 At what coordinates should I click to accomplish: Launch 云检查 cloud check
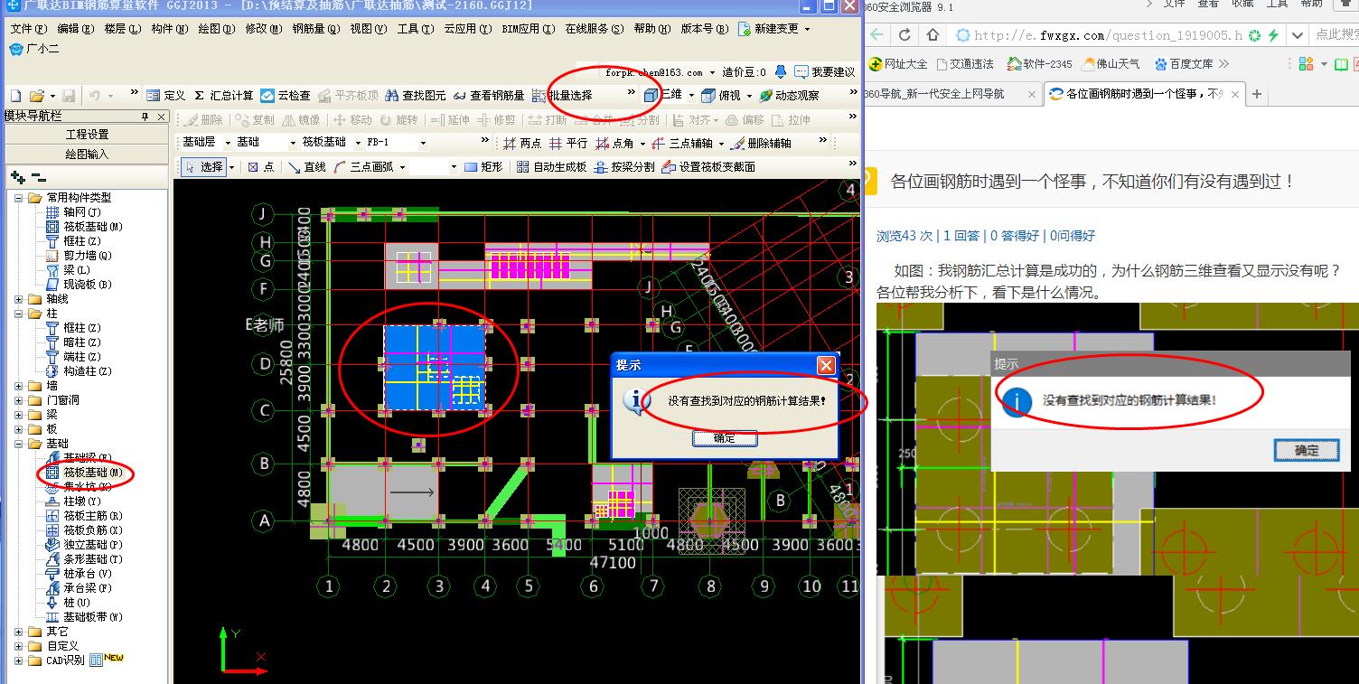click(x=286, y=95)
